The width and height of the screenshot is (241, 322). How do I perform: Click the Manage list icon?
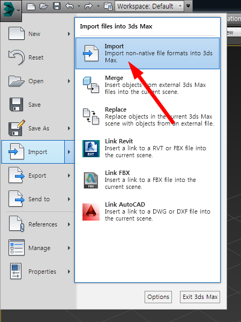tap(17, 247)
